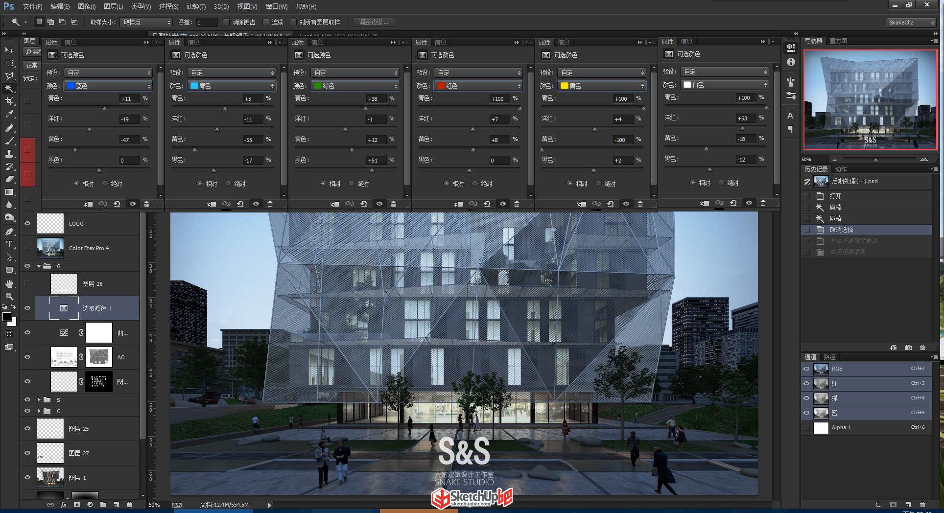
Task: Hide the LOGO layer
Action: pos(27,223)
